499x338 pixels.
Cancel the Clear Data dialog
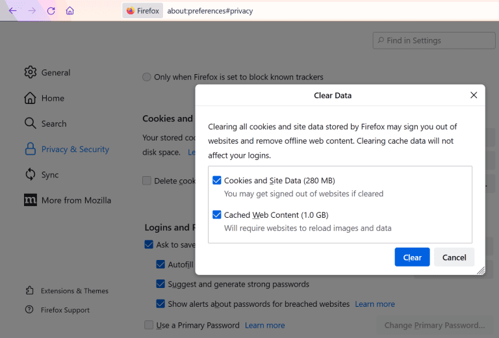point(454,257)
